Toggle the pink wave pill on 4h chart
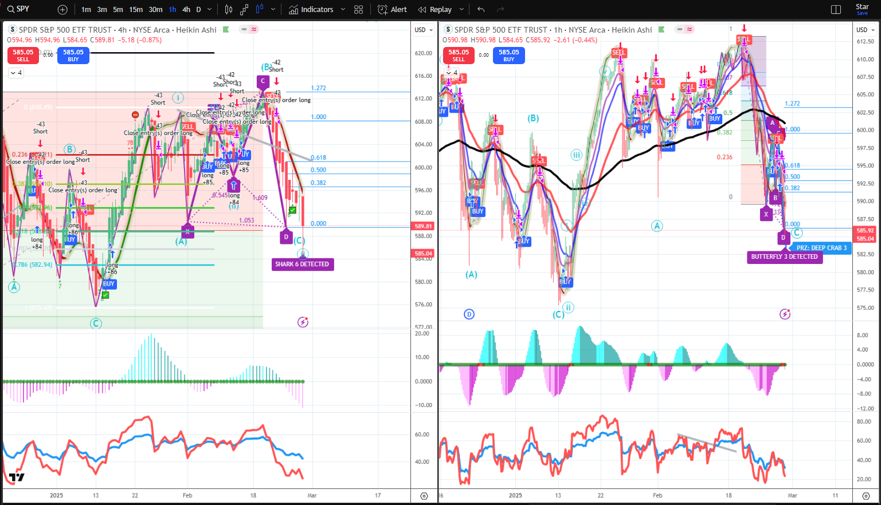 (x=254, y=29)
